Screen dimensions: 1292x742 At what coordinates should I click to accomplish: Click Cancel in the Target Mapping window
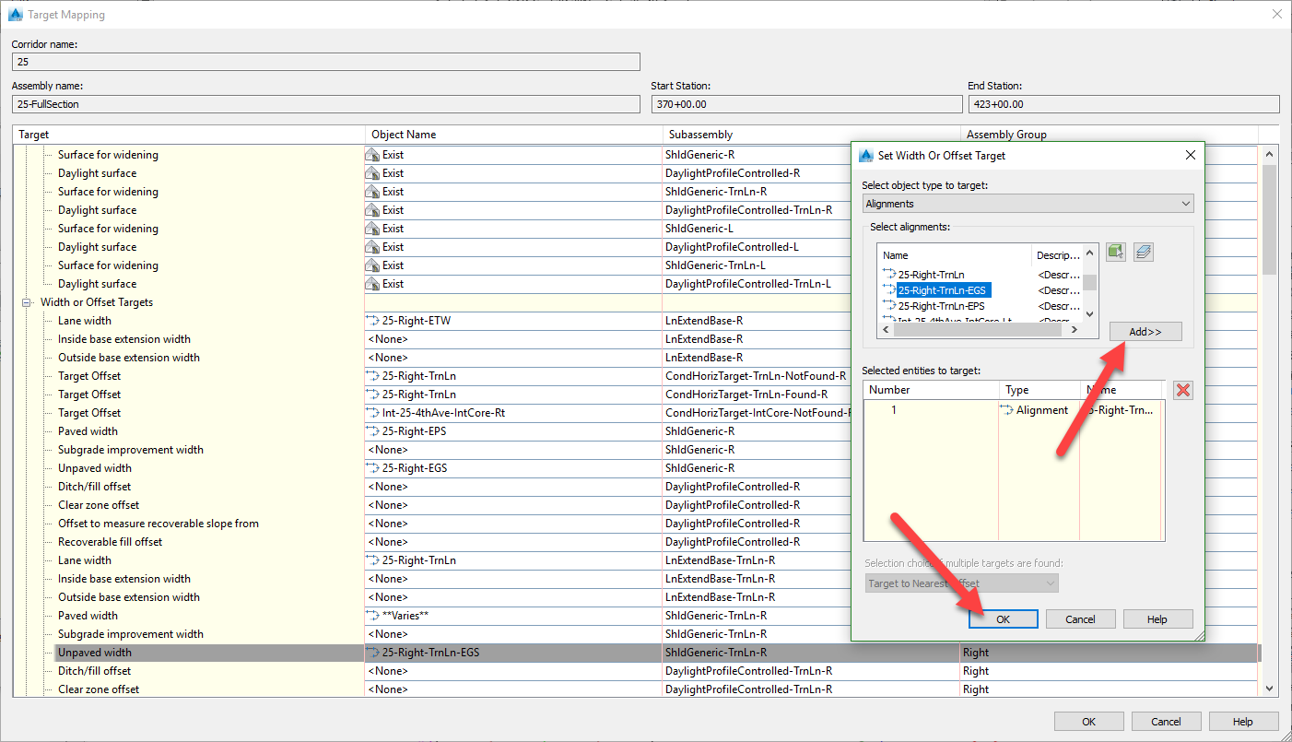point(1166,722)
